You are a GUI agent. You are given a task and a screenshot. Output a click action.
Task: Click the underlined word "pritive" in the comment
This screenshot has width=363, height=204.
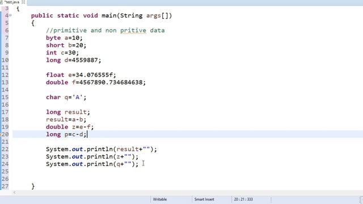point(133,30)
